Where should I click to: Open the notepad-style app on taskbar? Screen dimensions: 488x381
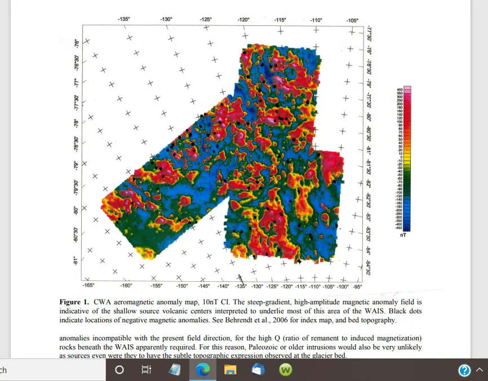[x=175, y=370]
